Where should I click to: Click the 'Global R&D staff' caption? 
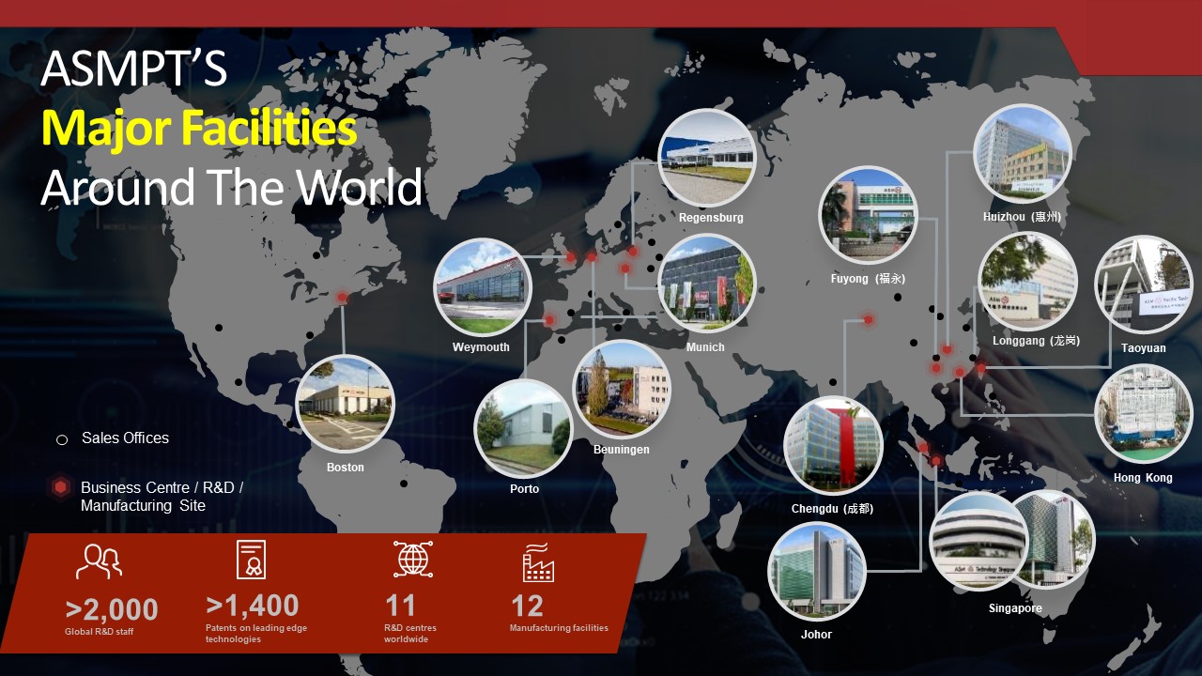[x=99, y=632]
